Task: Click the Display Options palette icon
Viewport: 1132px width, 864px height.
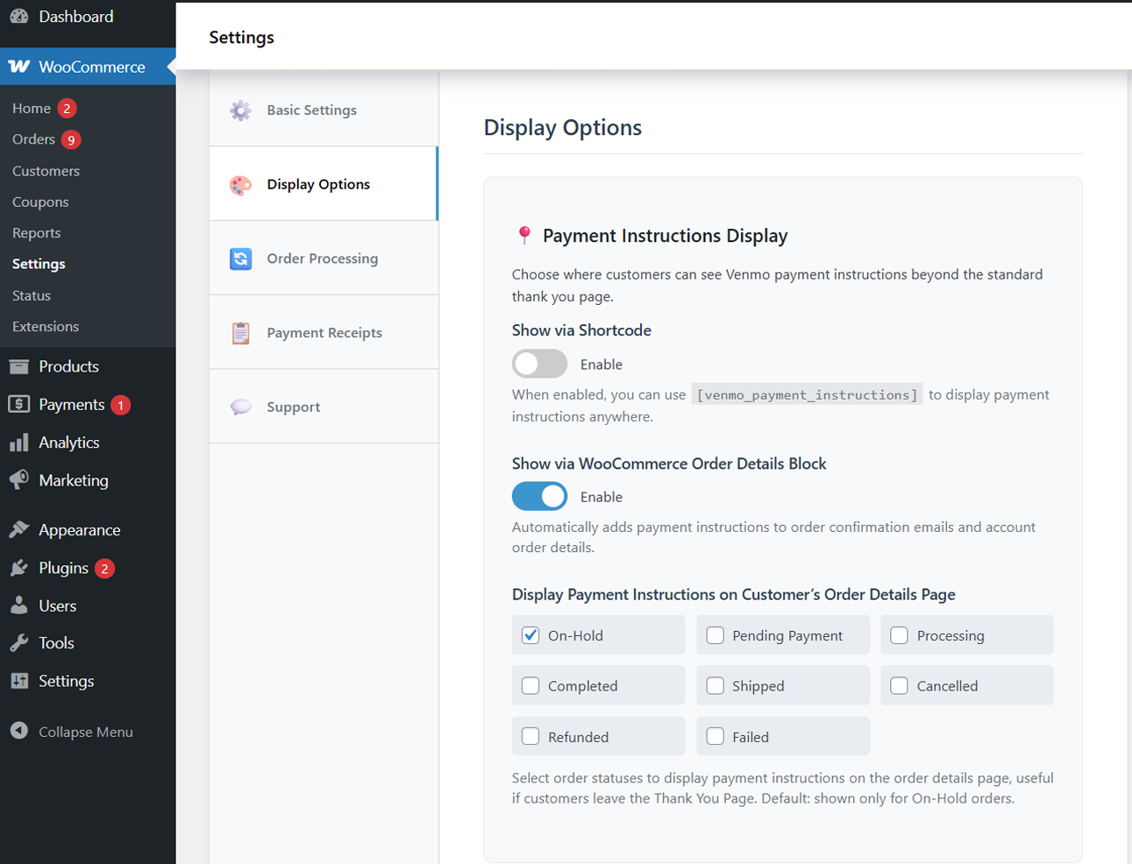Action: (240, 185)
